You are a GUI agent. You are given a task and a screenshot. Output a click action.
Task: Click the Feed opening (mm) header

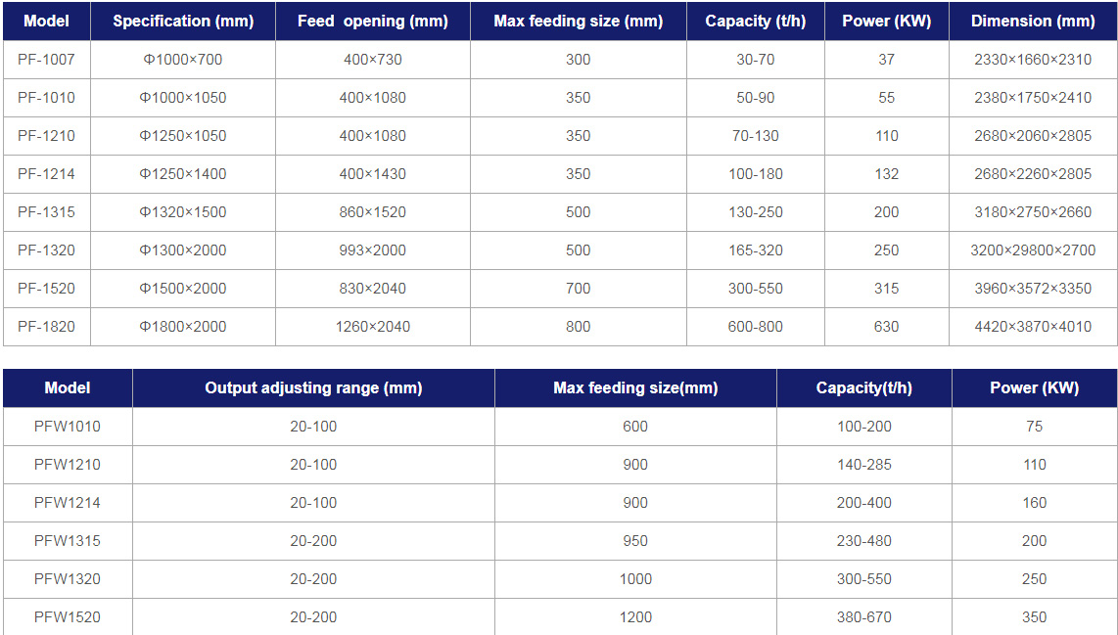point(373,22)
